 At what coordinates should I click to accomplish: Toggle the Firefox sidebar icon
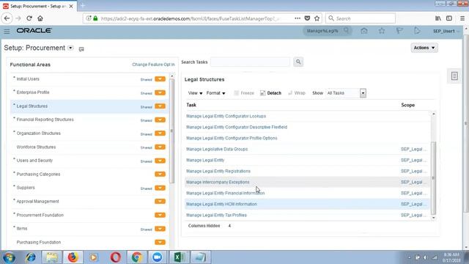(449, 18)
